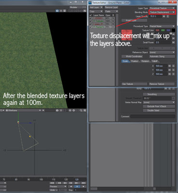Image resolution: width=178 pixels, height=193 pixels.
Task: Switch to the Position tab
Action: point(135,61)
